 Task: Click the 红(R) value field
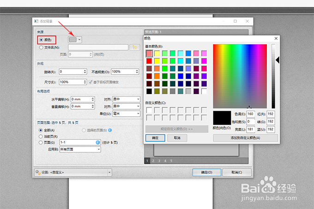click(271, 114)
